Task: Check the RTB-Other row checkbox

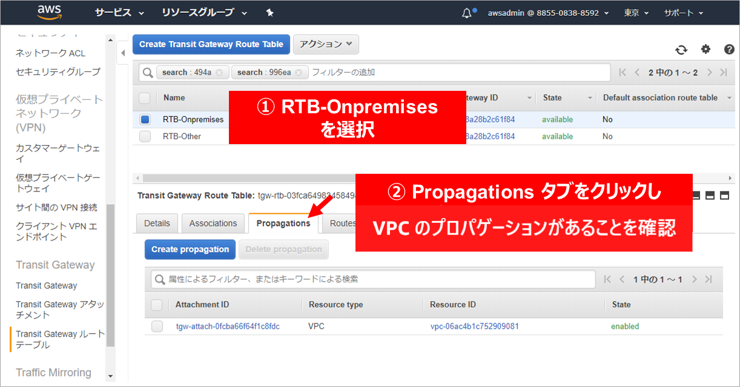Action: tap(145, 137)
